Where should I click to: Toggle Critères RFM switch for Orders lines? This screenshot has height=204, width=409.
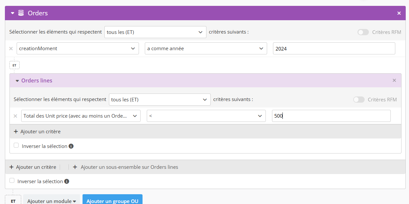pyautogui.click(x=359, y=100)
